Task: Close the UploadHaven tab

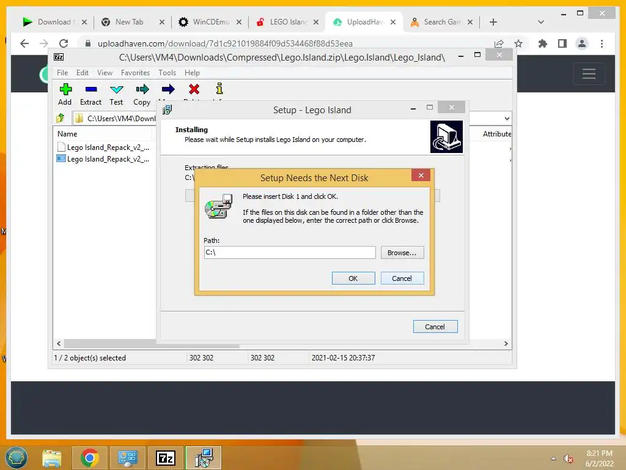Action: tap(393, 22)
